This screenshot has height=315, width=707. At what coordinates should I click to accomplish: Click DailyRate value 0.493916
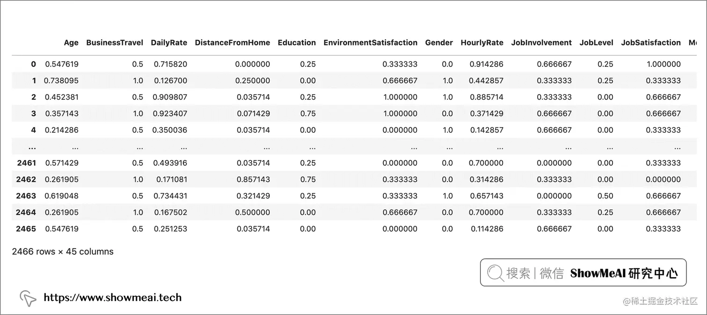[170, 163]
